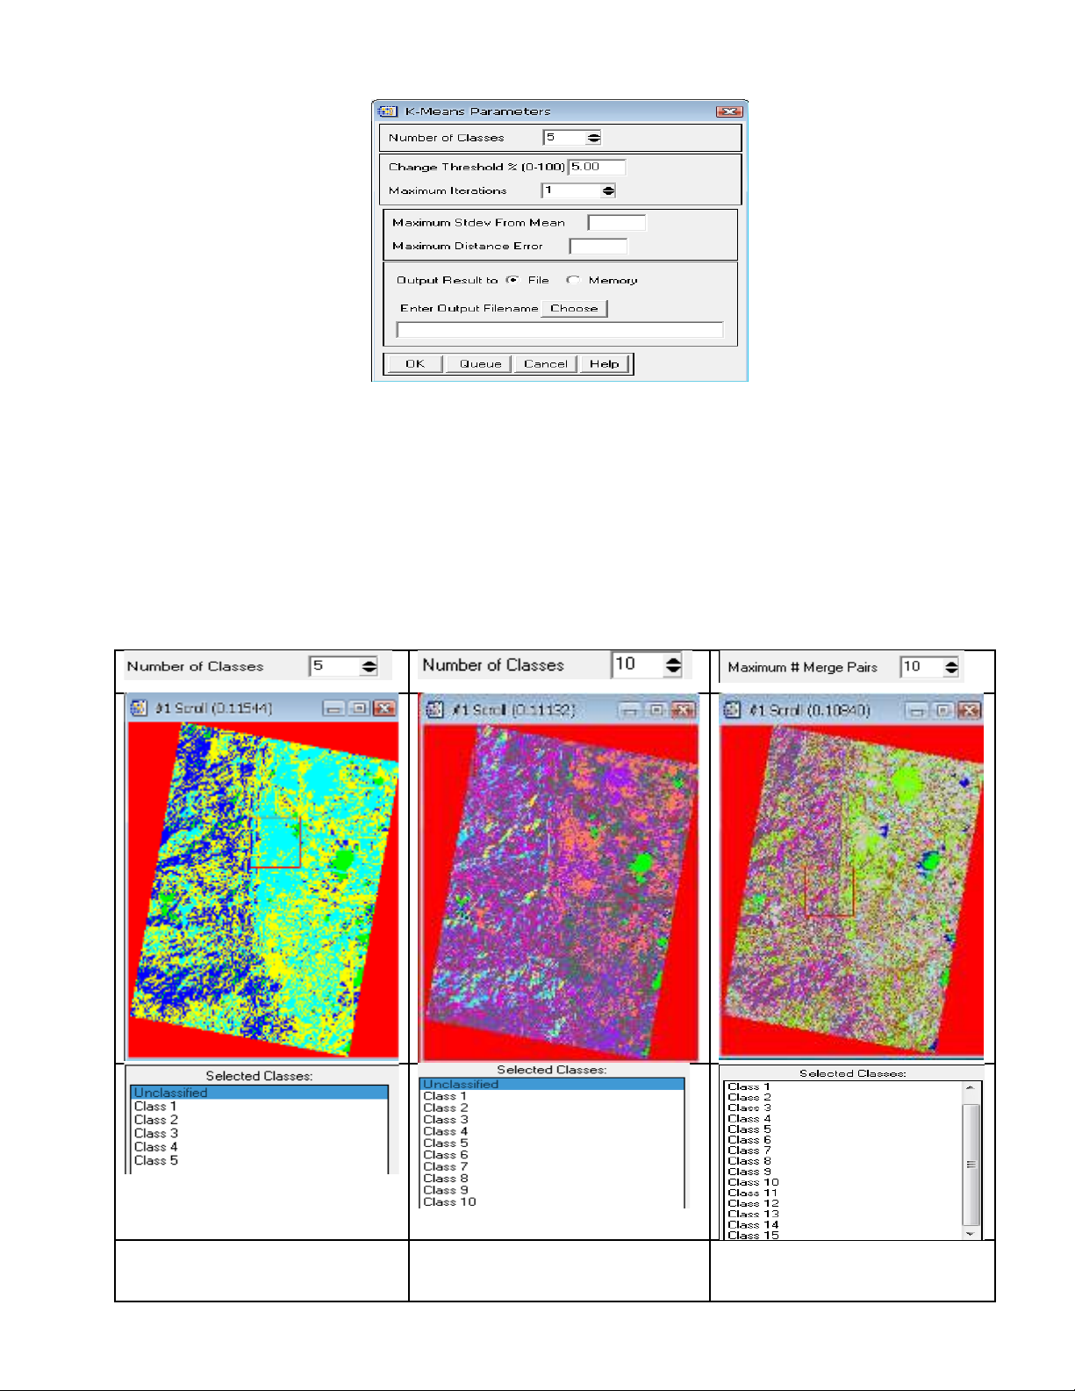Adjust the Number of Classes spinner in dialog

(594, 138)
